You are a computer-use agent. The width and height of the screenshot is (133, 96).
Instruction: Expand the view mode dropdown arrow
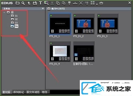pyautogui.click(x=97, y=4)
